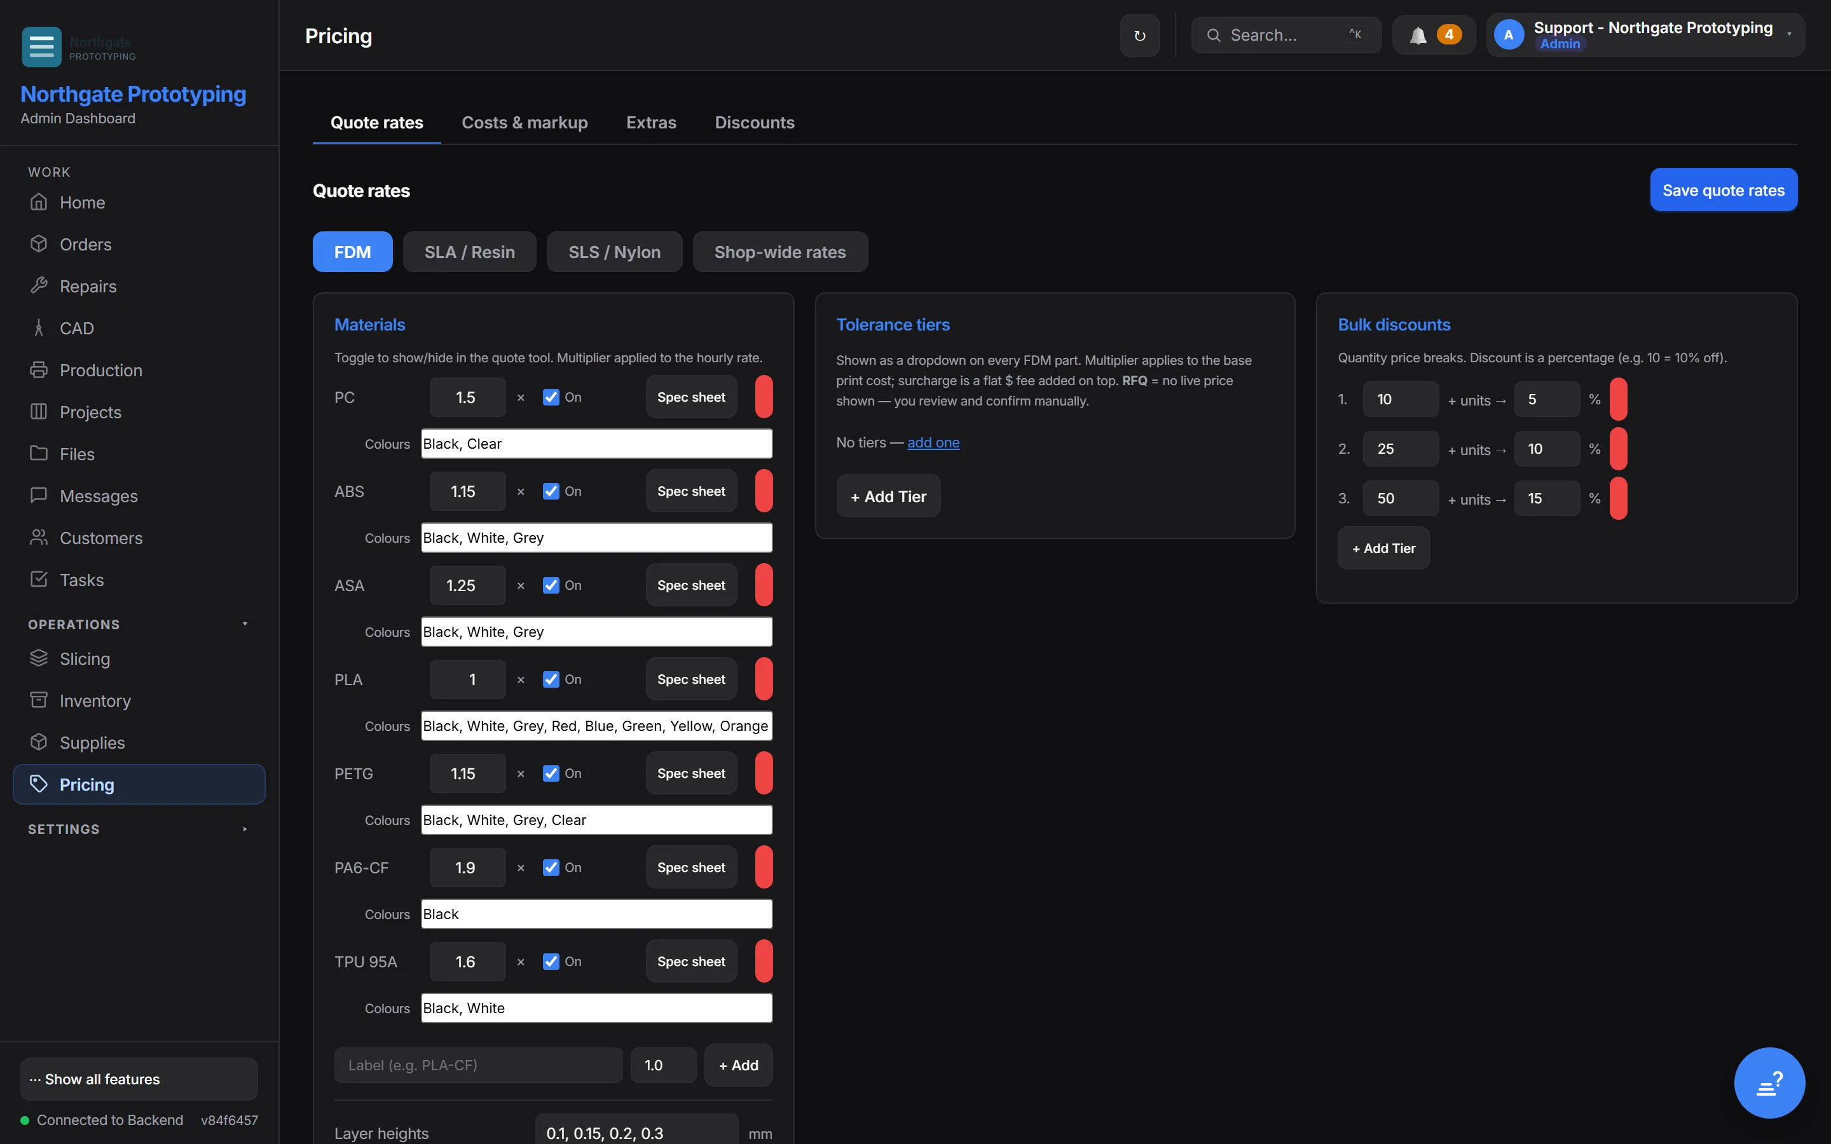Viewport: 1831px width, 1144px height.
Task: Open the Files section
Action: point(139,454)
